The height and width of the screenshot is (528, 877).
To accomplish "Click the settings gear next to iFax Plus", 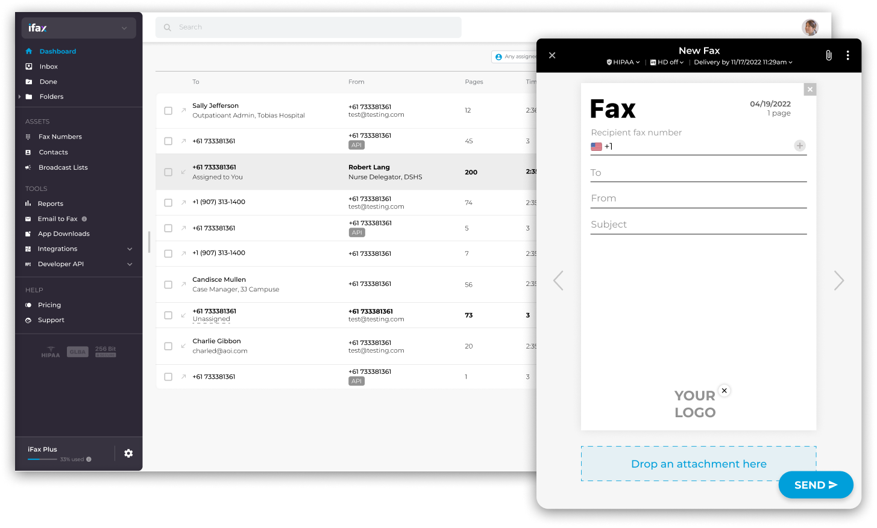I will (128, 453).
